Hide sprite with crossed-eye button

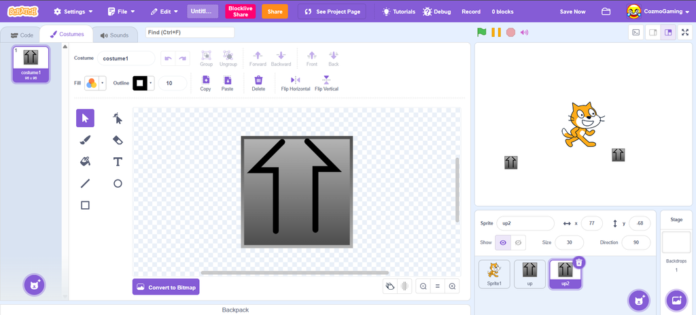pos(518,243)
